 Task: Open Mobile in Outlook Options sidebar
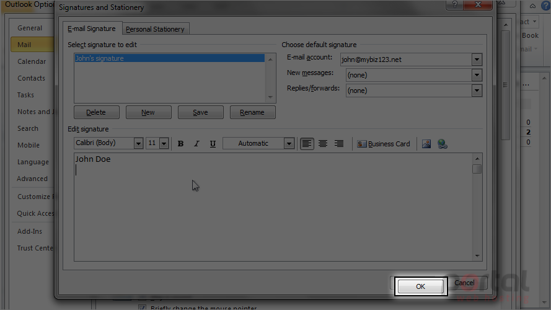tap(29, 145)
